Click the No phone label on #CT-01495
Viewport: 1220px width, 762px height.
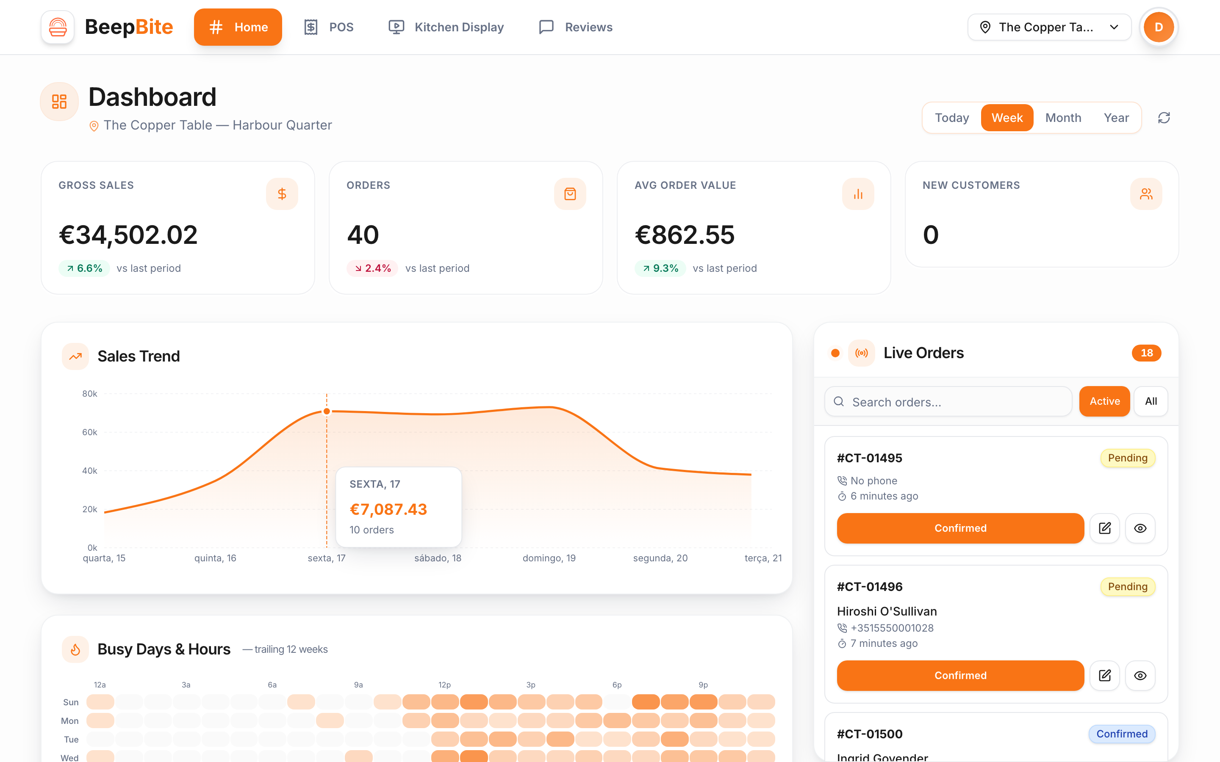point(873,481)
